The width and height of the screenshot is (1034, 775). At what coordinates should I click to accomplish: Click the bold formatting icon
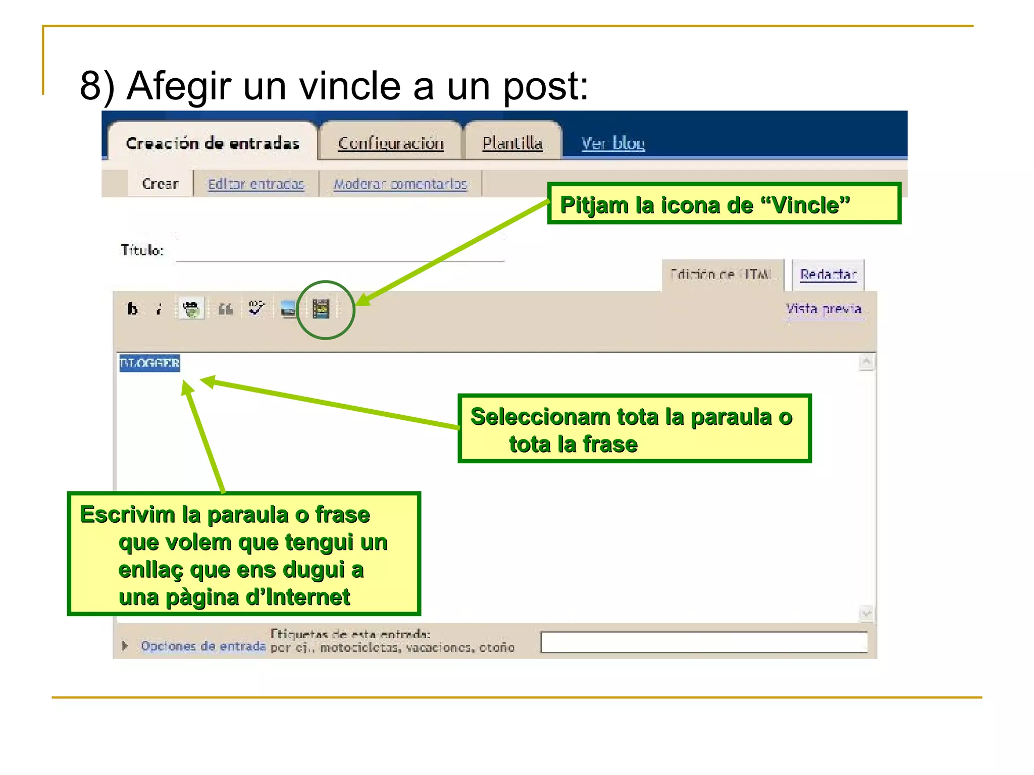coord(132,309)
